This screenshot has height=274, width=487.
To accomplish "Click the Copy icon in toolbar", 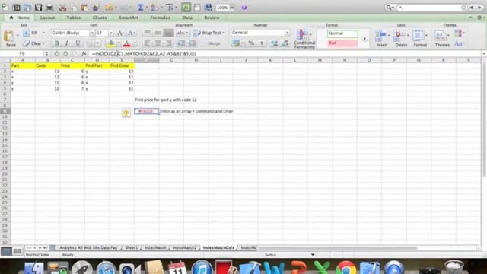I will coord(74,7).
